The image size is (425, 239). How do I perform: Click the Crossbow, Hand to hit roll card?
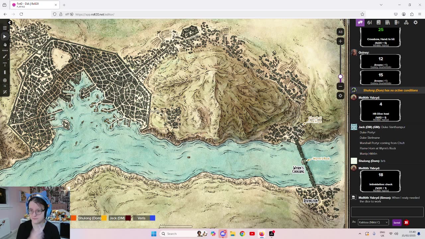pos(381,37)
